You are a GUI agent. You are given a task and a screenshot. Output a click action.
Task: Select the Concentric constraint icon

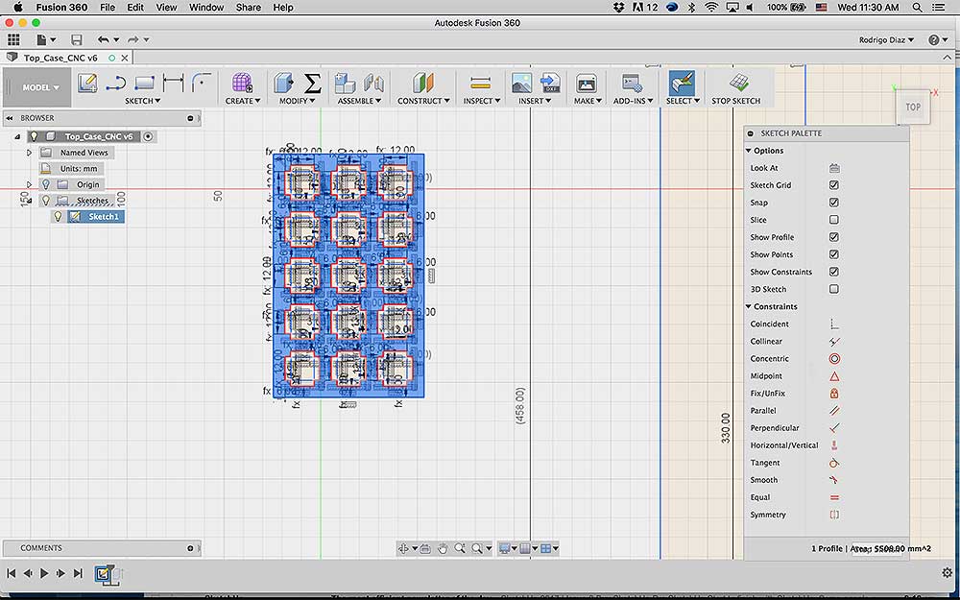pyautogui.click(x=834, y=359)
